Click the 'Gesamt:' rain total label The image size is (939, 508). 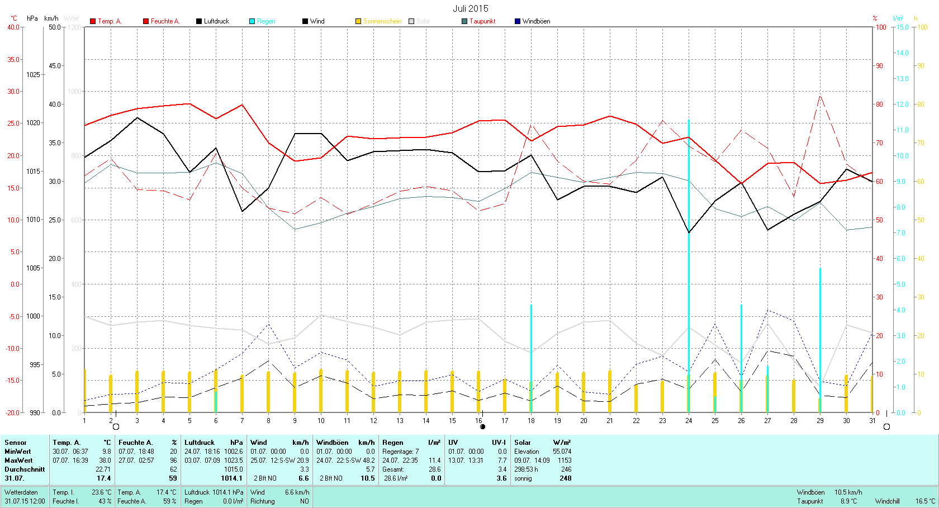point(393,469)
